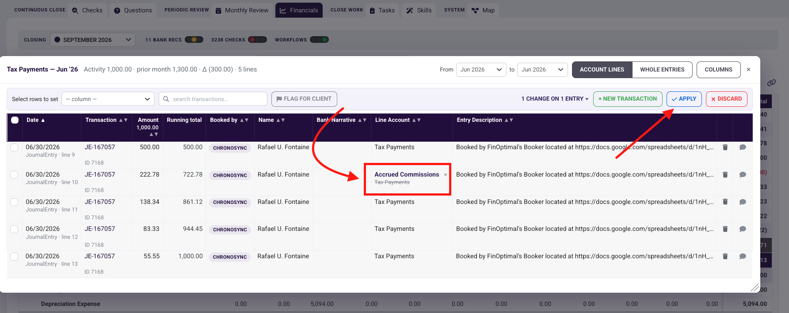
Task: Open the Questions tab
Action: pyautogui.click(x=133, y=10)
